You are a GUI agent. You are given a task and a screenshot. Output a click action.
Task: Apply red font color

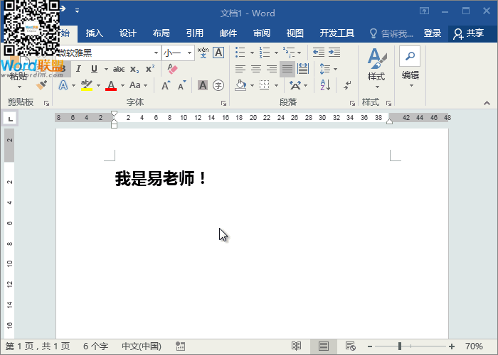[x=111, y=85]
